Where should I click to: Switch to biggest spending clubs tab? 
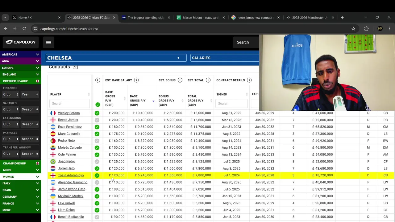(146, 18)
